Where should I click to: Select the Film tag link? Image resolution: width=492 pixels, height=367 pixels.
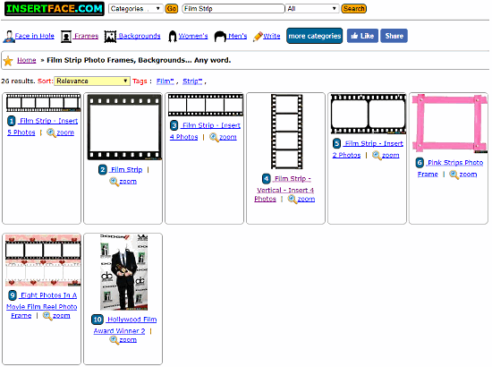coord(165,81)
